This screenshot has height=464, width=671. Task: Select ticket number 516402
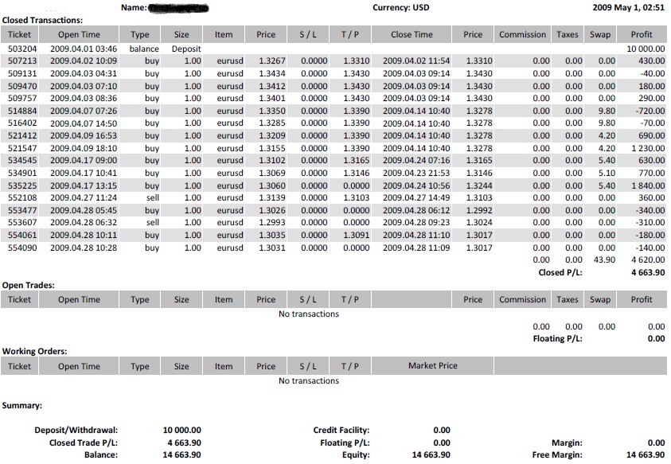point(22,123)
